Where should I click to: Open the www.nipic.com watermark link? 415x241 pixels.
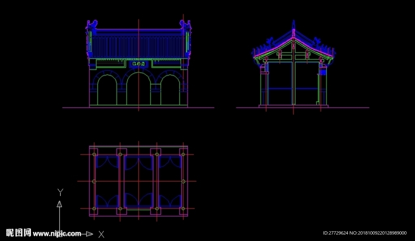[x=57, y=234]
